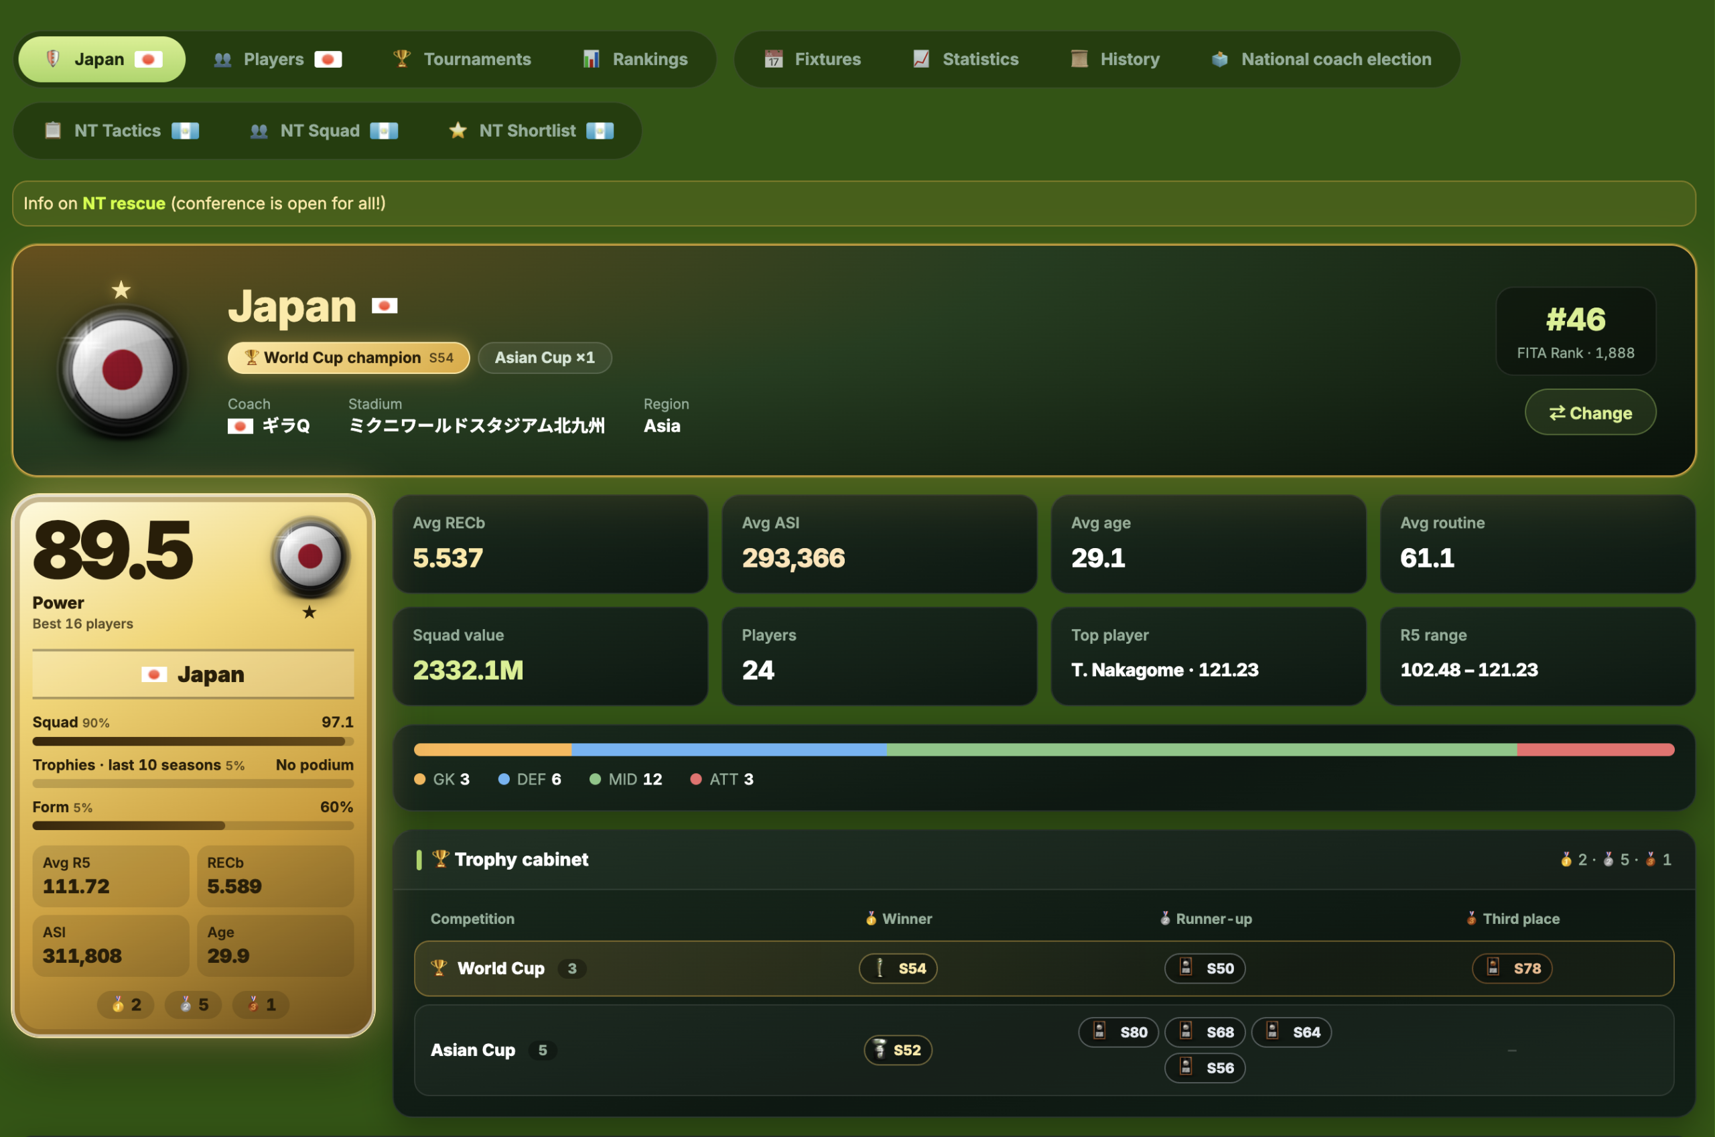The height and width of the screenshot is (1137, 1715).
Task: Click the Asian Cup runner-up S80 chip
Action: [x=1119, y=1032]
